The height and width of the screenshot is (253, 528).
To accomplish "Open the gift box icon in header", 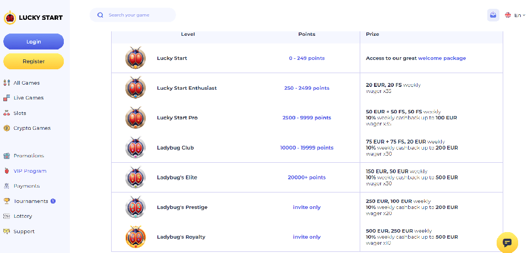I will (493, 15).
